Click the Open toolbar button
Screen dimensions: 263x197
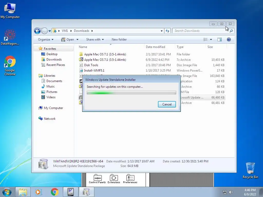tap(68, 40)
